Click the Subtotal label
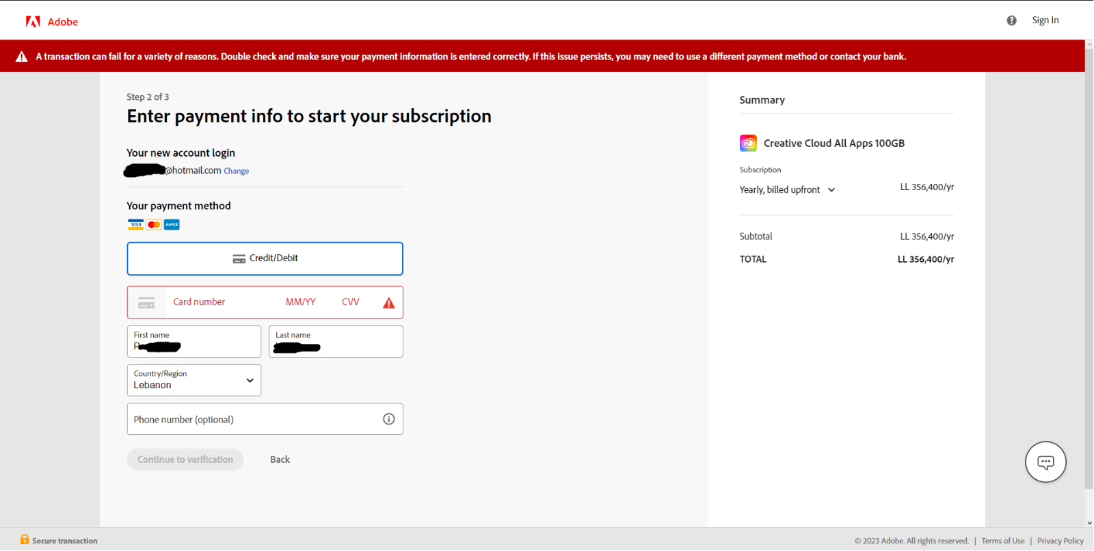Screen dimensions: 1094x551 pyautogui.click(x=756, y=237)
